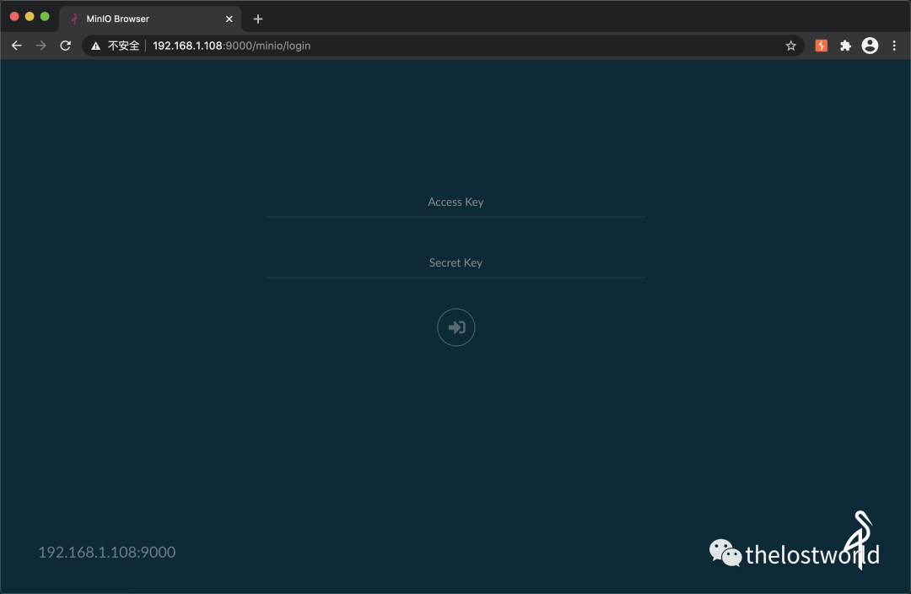This screenshot has width=911, height=594.
Task: Close the MinIO Browser tab
Action: point(229,19)
